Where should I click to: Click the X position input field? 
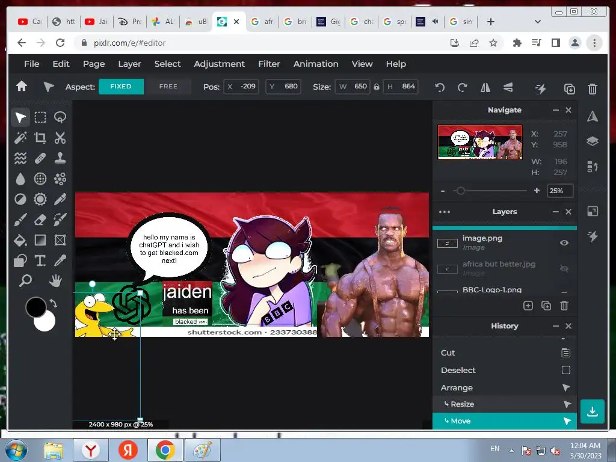pos(241,87)
